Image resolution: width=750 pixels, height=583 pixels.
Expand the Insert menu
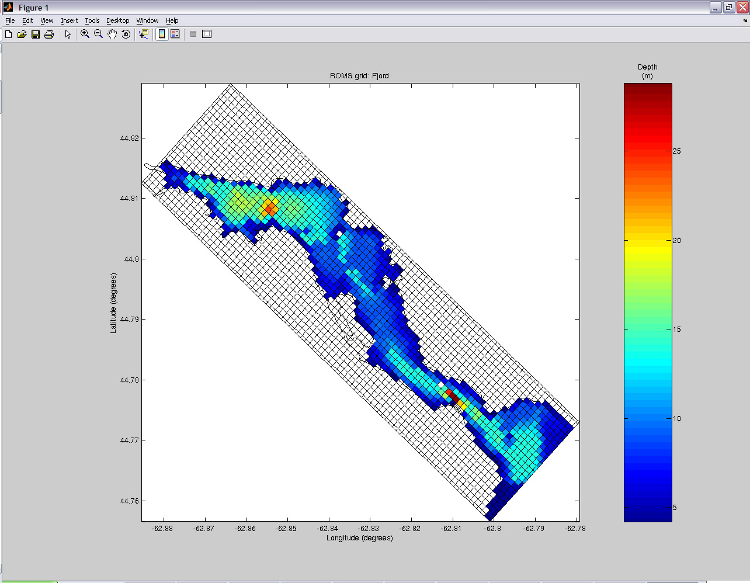click(x=69, y=20)
